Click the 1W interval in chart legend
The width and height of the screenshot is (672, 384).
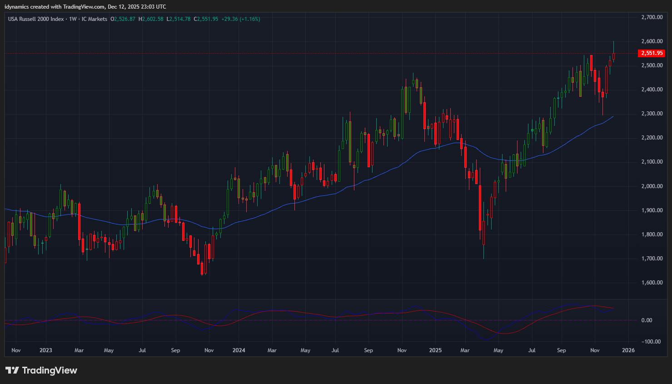[x=73, y=19]
